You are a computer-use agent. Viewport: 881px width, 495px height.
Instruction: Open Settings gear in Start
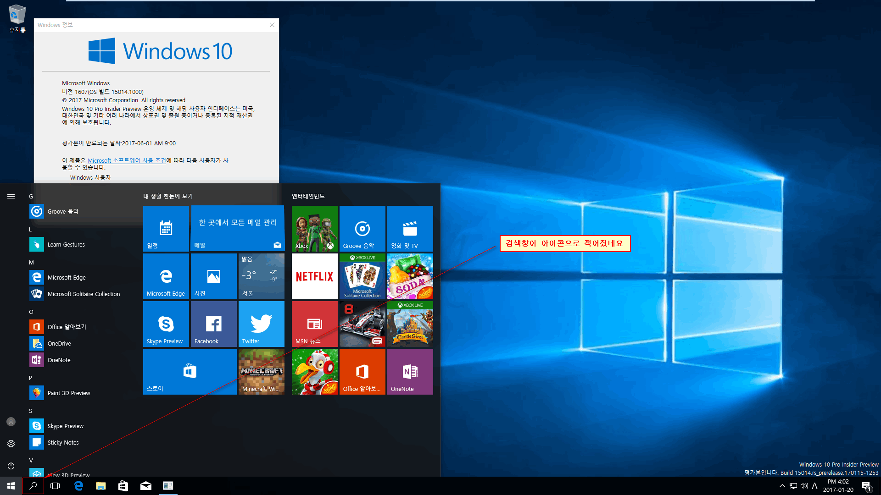point(11,444)
